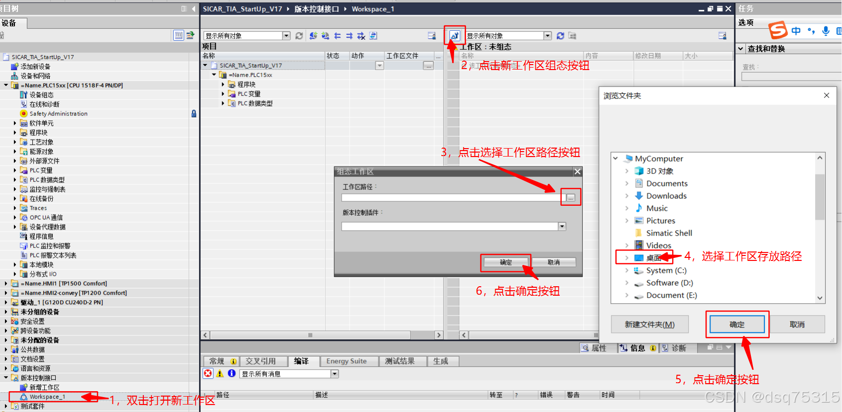Click the 查找 search input field

791,77
